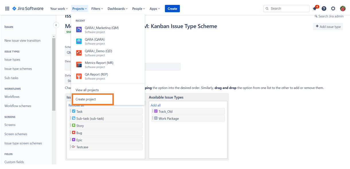Click the Metrics Report project icon
This screenshot has height=169, width=350.
click(x=79, y=65)
